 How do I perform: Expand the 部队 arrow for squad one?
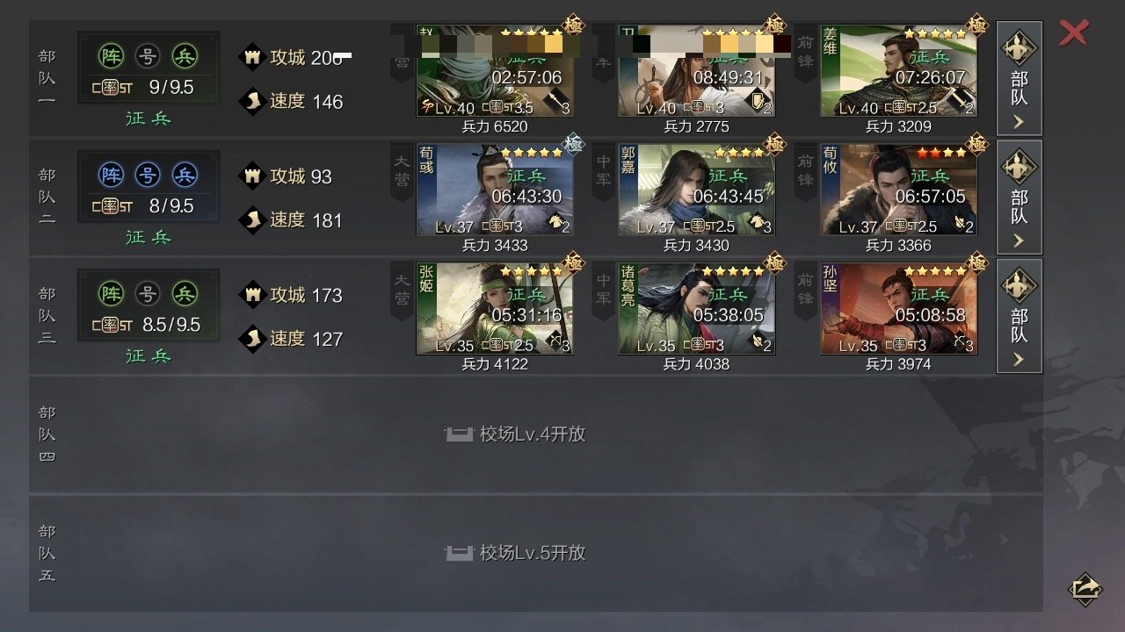[1019, 78]
